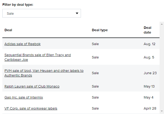The image size is (164, 114).
Task: Select the Aug. 5 date cell
Action: click(x=149, y=57)
